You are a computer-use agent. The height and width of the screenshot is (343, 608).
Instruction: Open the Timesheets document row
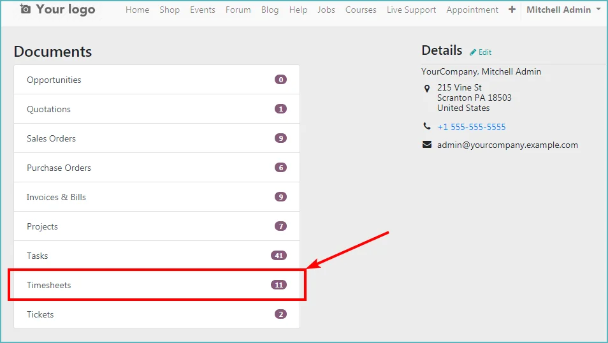(x=157, y=285)
